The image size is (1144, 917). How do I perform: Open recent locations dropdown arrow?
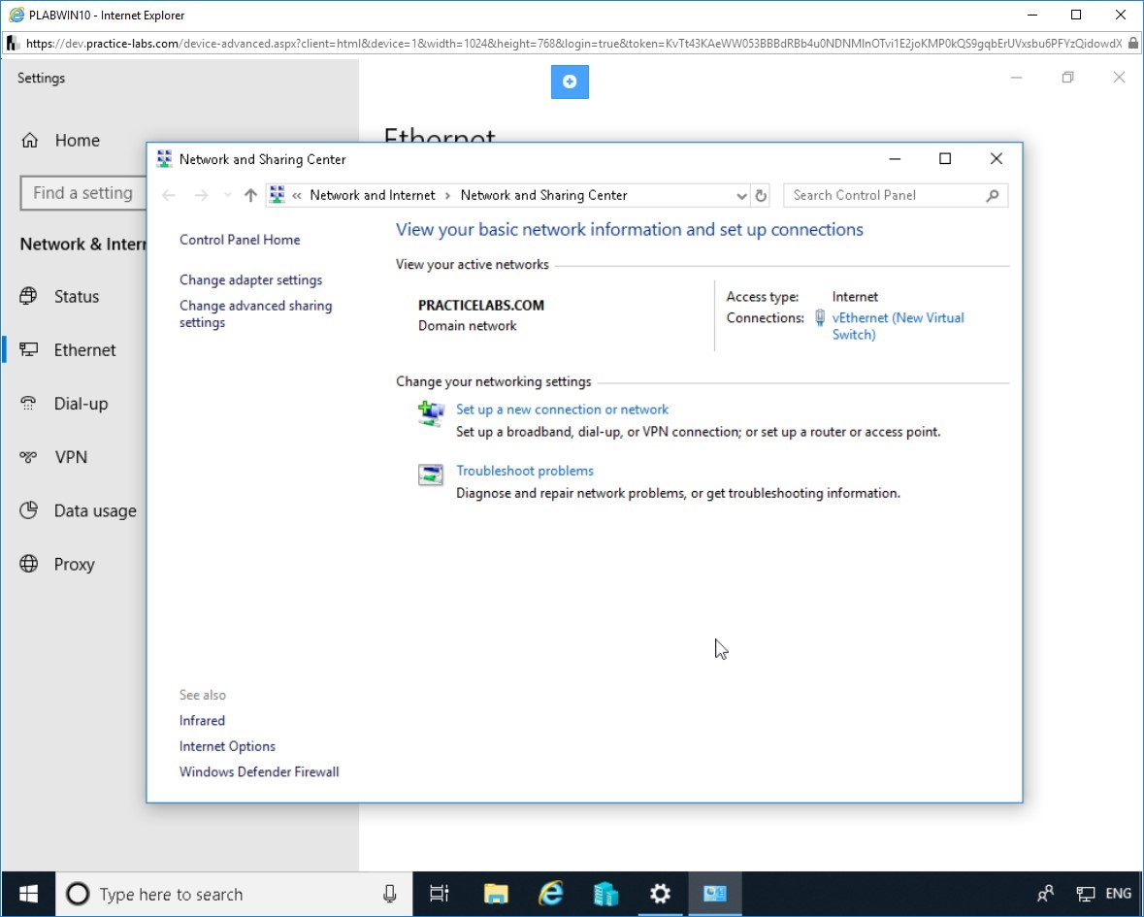click(x=228, y=195)
